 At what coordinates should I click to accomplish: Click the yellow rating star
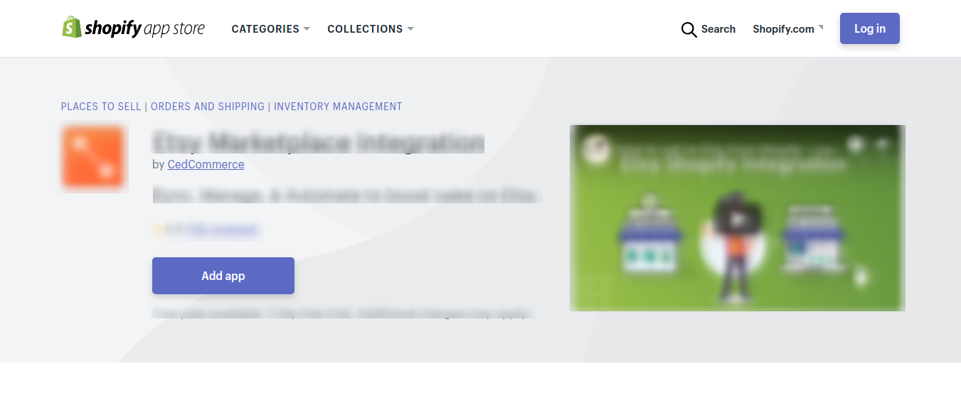point(159,230)
